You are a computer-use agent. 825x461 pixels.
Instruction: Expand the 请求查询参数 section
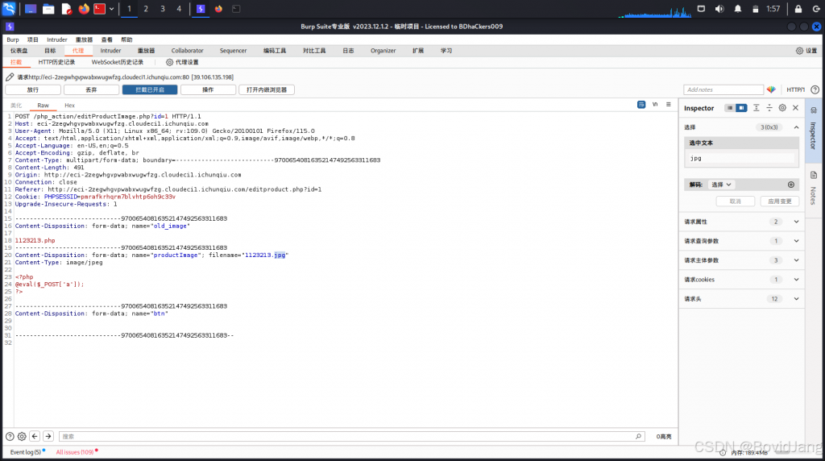pos(742,241)
